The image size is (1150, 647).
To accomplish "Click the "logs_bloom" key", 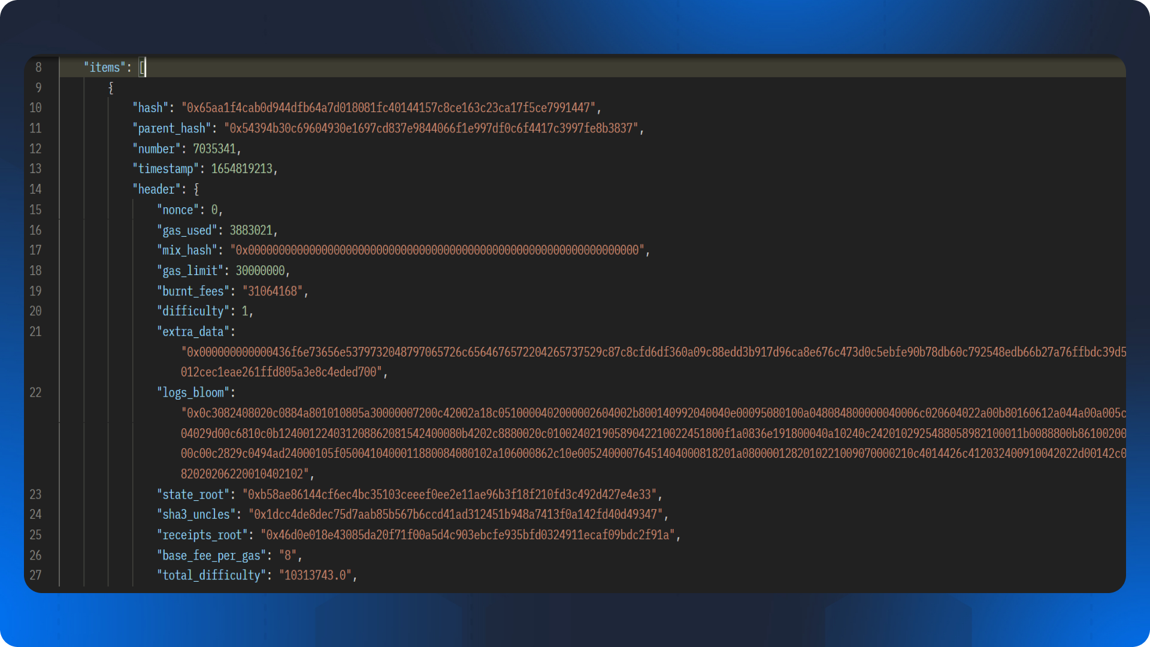I will [x=193, y=393].
